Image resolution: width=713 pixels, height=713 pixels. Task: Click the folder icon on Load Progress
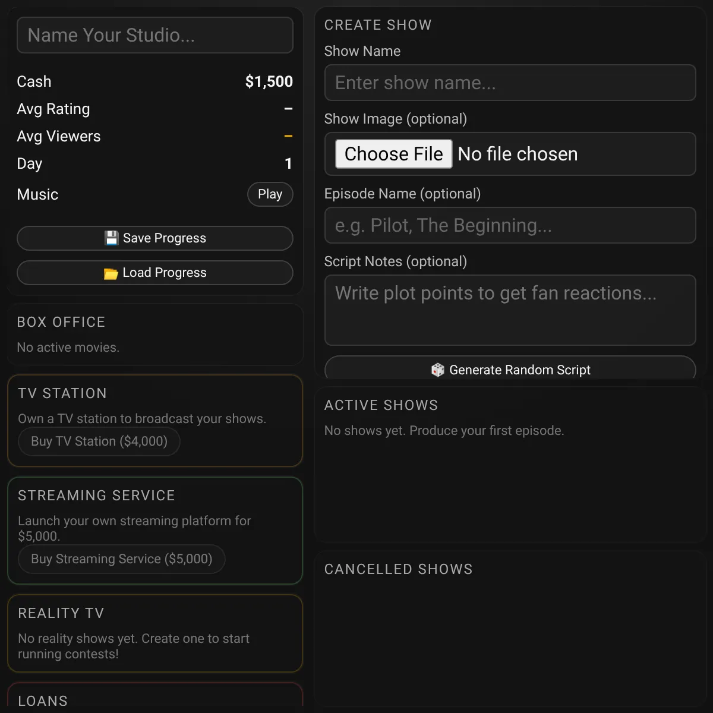[111, 273]
